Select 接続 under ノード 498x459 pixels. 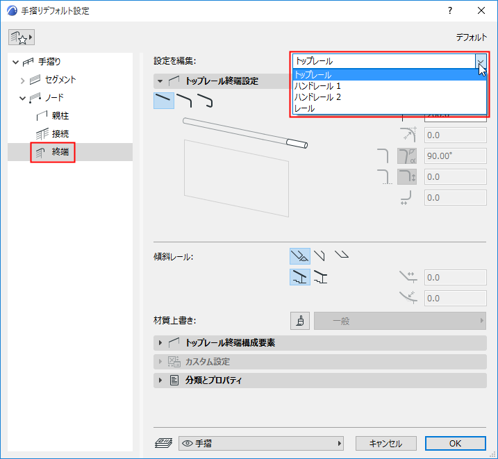coord(60,134)
